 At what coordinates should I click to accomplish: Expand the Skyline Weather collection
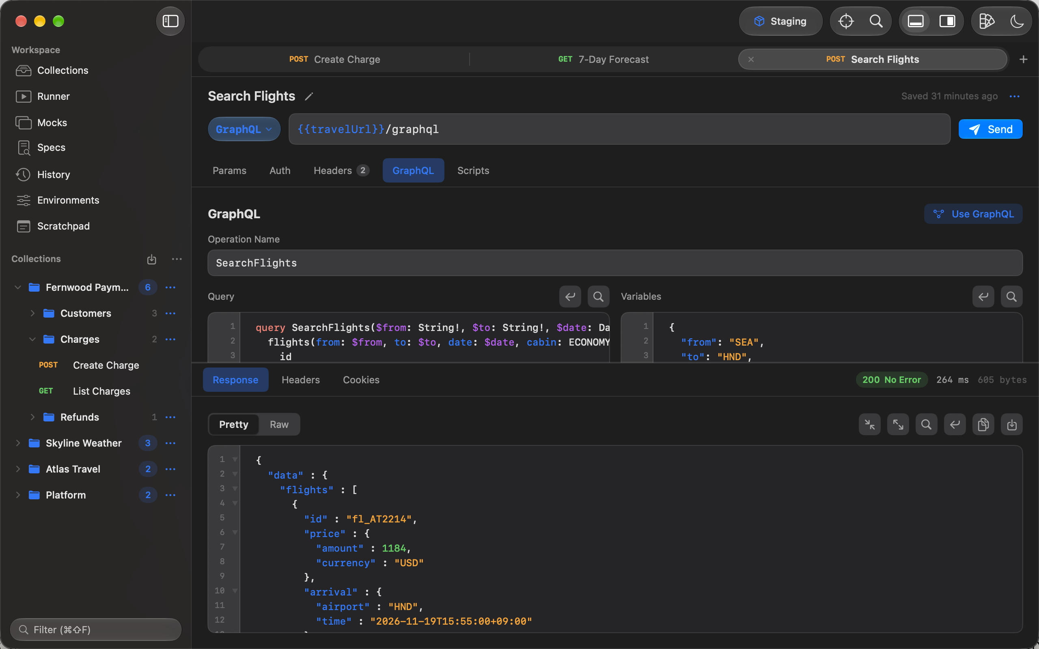(x=17, y=443)
